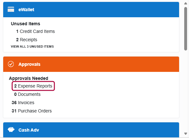Click the scrollbar up arrow
This screenshot has height=138, width=189.
click(x=185, y=4)
